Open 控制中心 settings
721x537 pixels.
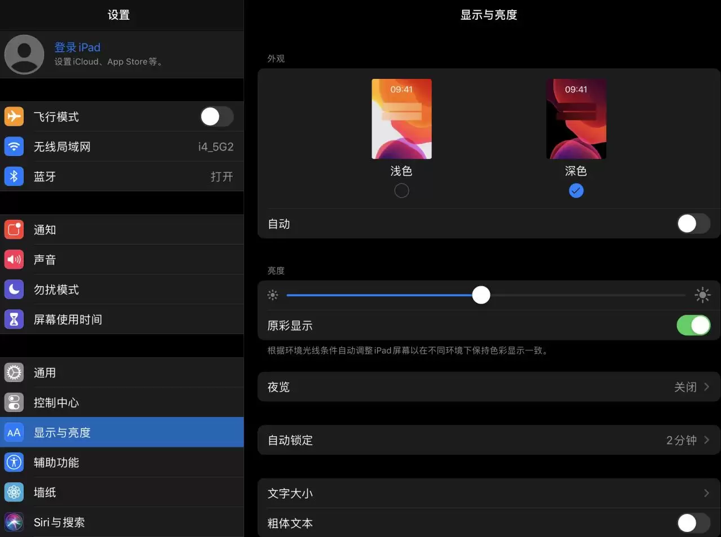click(x=122, y=402)
